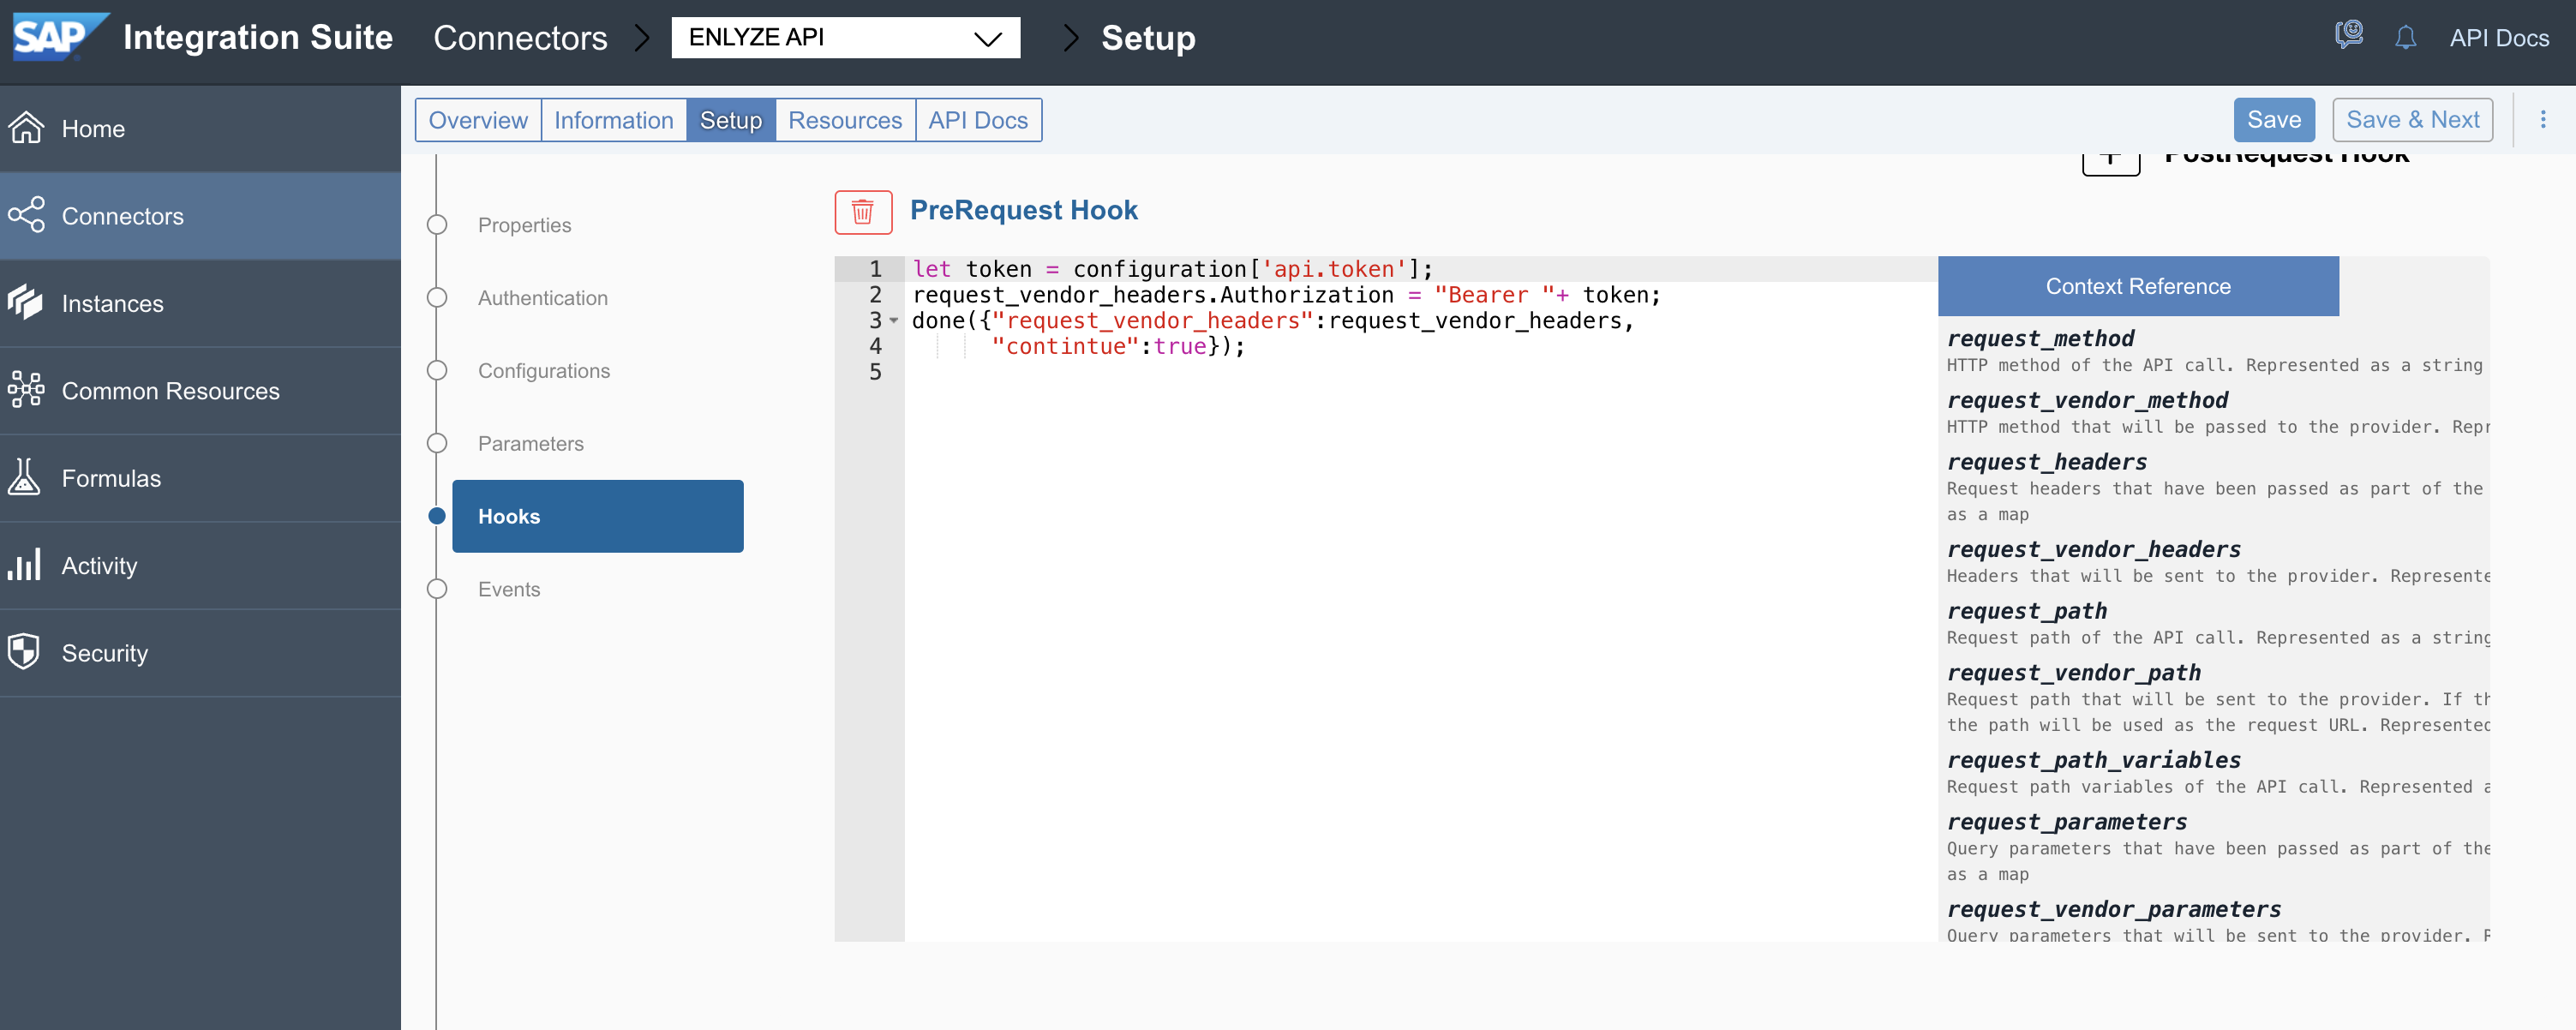Screen dimensions: 2576x1030
Task: Click request_parameters reference entry
Action: coord(2066,822)
